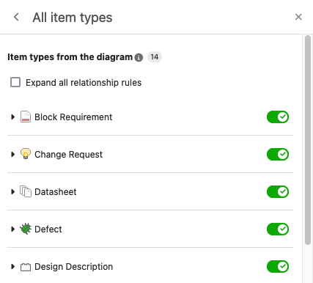Screen dimensions: 313x283
Task: Click the green Defect bug icon
Action: [26, 229]
